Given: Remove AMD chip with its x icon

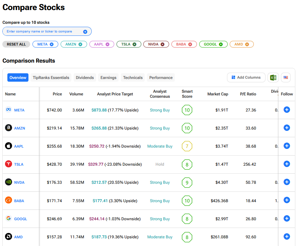Looking at the screenshot, I should [x=247, y=44].
